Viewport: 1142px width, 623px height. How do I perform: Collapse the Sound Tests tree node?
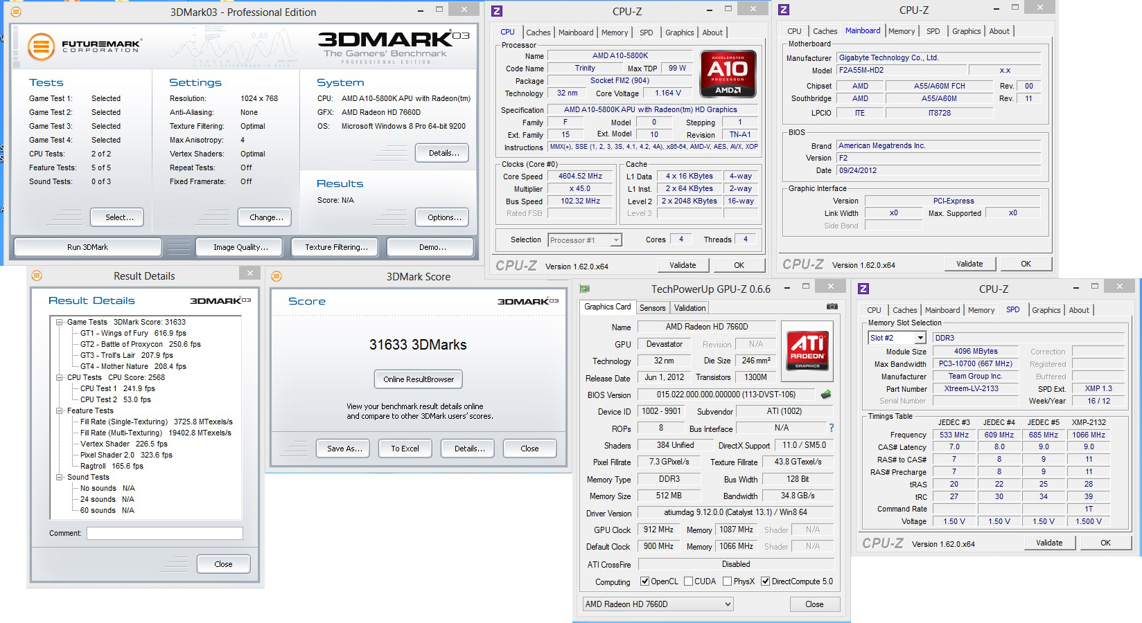pos(60,477)
